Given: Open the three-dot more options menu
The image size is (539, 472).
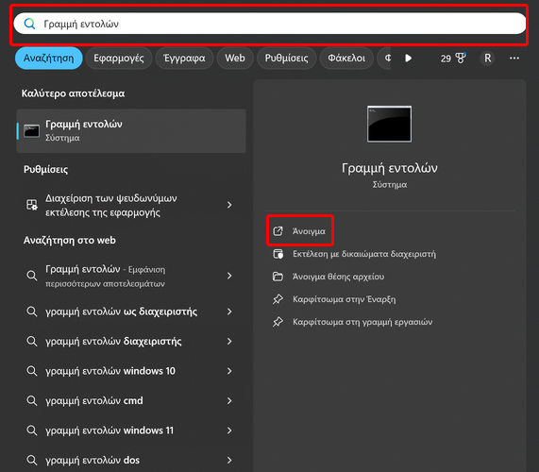Looking at the screenshot, I should [x=514, y=59].
